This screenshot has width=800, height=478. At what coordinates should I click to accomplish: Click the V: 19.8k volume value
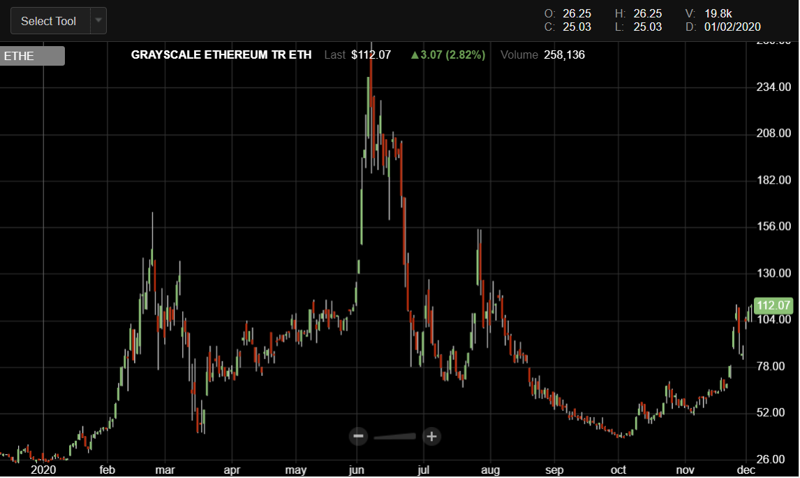[709, 14]
